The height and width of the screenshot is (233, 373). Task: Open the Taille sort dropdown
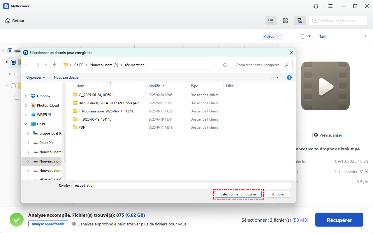click(343, 36)
